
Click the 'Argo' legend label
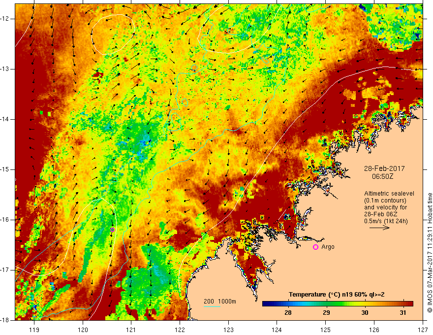(x=328, y=247)
